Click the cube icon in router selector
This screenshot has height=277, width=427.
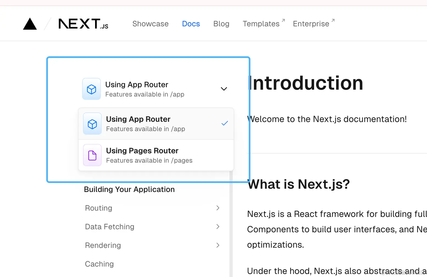(x=92, y=89)
